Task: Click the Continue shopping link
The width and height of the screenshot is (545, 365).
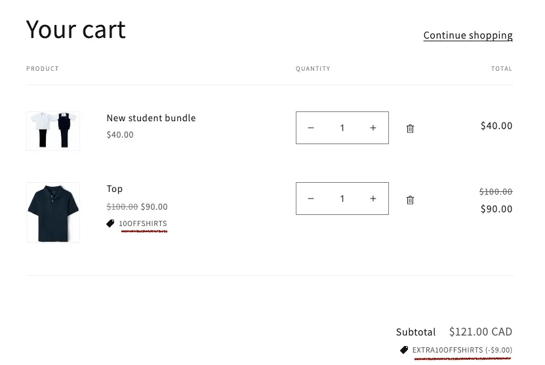Action: [x=468, y=35]
